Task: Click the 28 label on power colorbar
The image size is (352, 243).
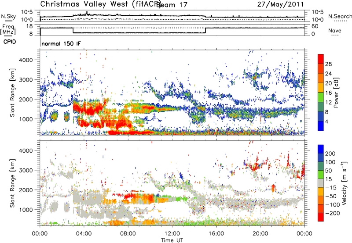Action: [328, 64]
